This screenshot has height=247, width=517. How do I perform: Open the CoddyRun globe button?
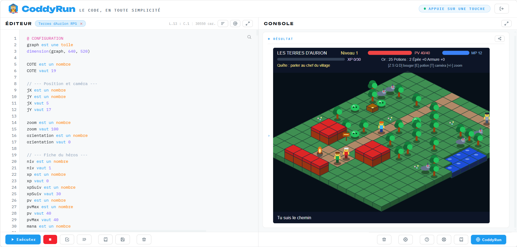click(489, 239)
